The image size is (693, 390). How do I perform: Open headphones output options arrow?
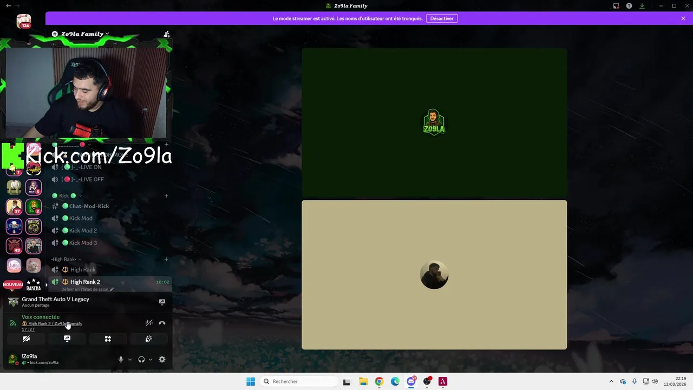coord(151,359)
